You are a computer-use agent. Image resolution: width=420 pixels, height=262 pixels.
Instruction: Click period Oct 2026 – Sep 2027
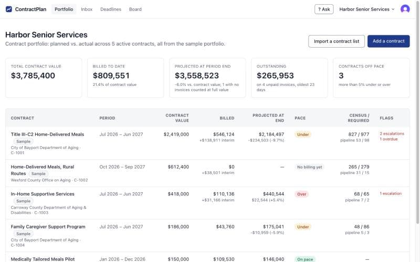pos(122,167)
